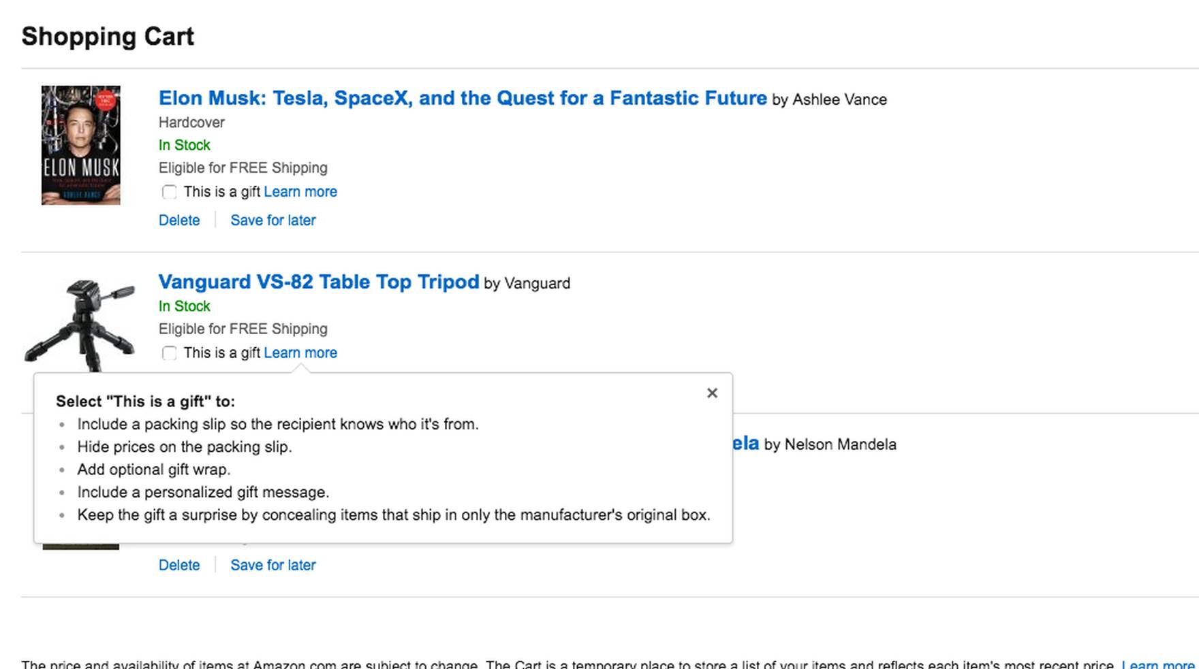
Task: Close the gift information tooltip
Action: click(x=712, y=393)
